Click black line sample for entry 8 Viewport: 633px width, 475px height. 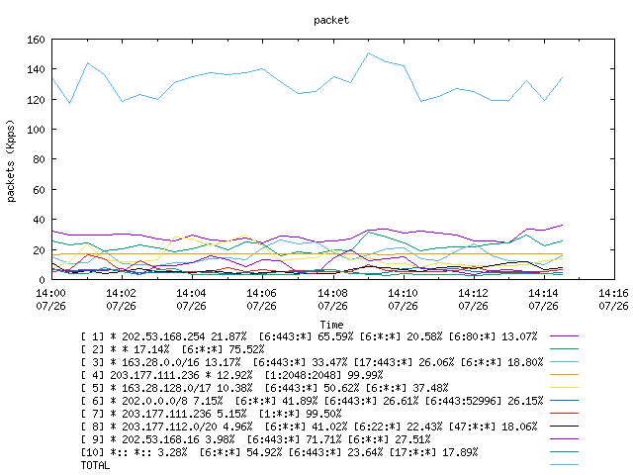click(564, 427)
